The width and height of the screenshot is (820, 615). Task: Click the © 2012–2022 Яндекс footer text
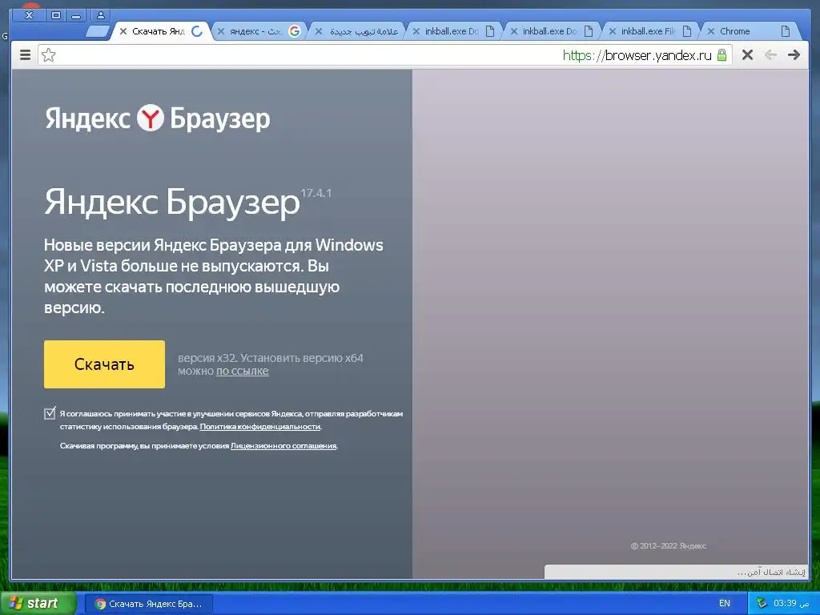669,545
